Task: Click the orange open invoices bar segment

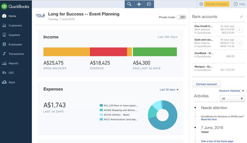Action: [x=66, y=52]
